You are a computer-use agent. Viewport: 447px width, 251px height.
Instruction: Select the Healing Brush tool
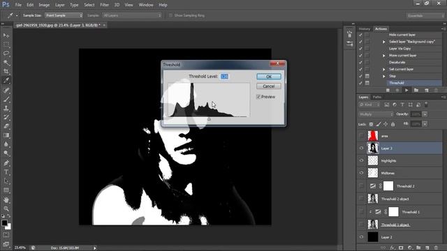click(x=6, y=91)
